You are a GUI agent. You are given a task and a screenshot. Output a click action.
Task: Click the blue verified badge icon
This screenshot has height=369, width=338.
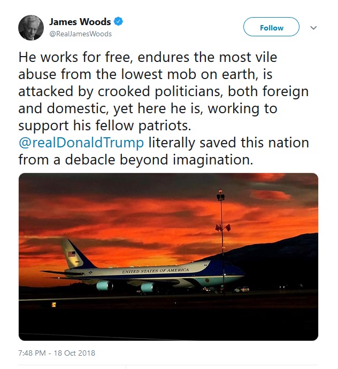(118, 22)
